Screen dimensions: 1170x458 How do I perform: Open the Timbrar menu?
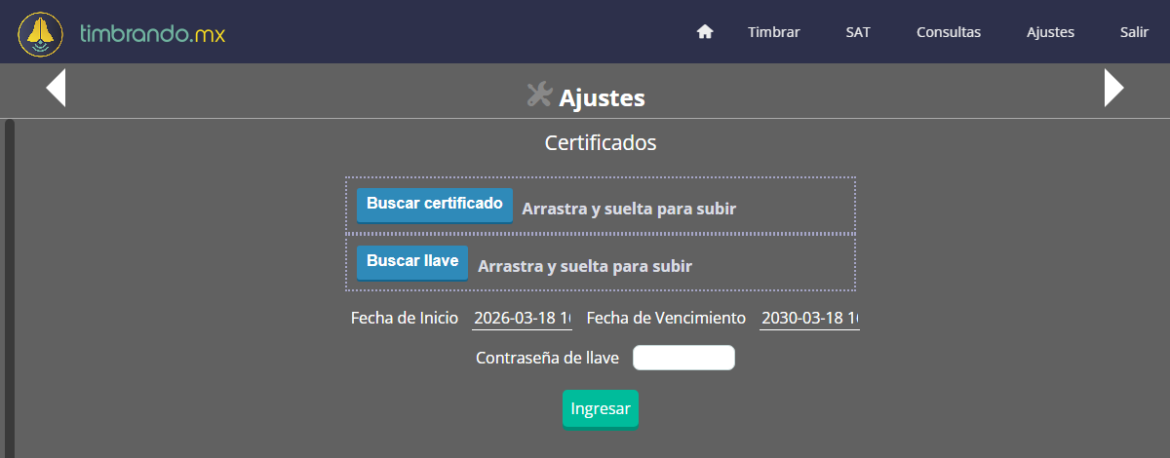[774, 32]
